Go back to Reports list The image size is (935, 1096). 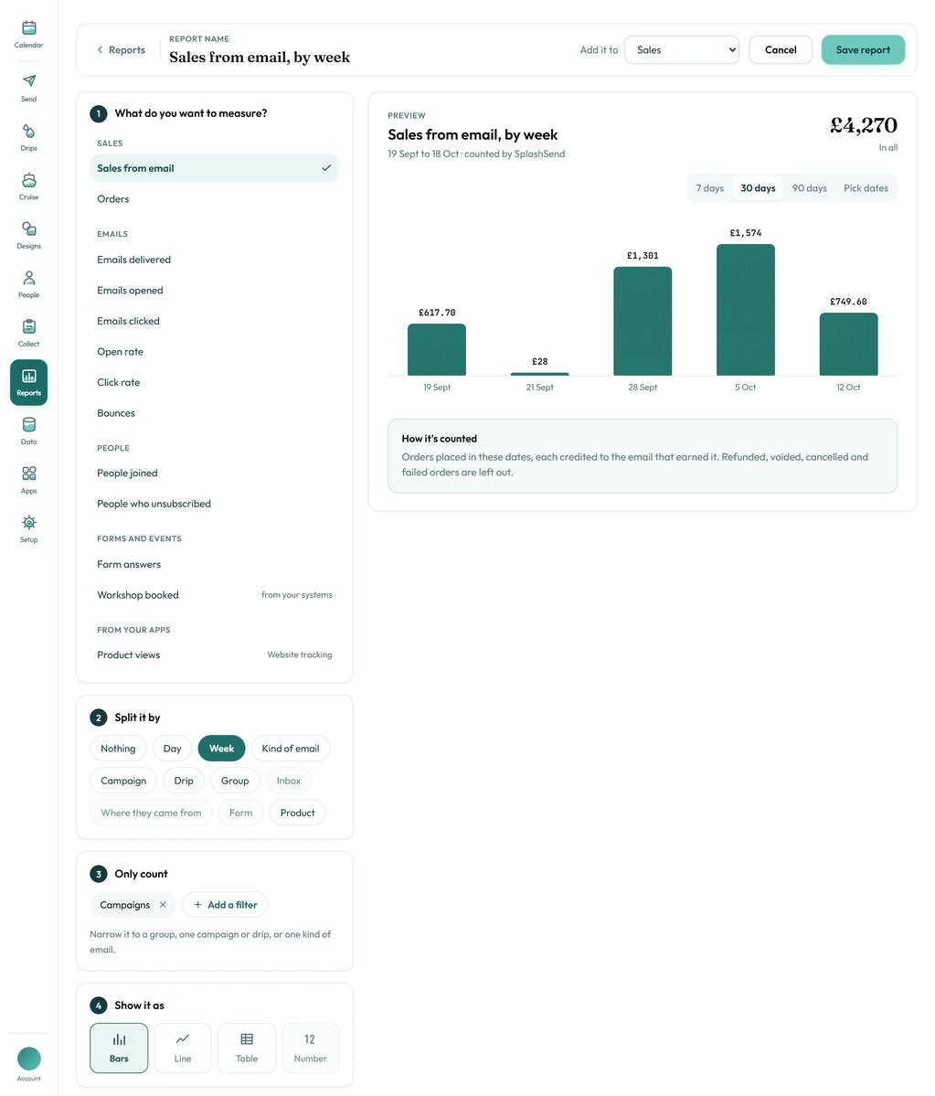[121, 49]
